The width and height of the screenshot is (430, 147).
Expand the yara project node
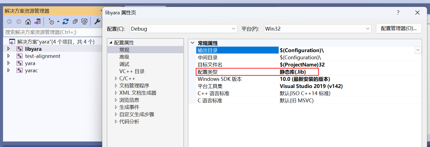8,63
